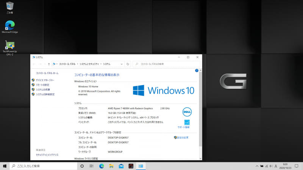Click the scrollbar down arrow in System window
Viewport: 303px width, 170px height.
200,158
